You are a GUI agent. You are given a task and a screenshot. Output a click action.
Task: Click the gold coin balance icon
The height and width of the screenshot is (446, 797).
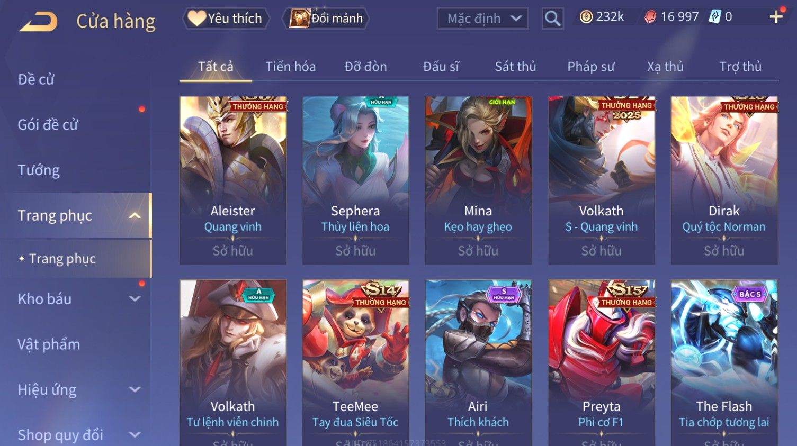(x=586, y=17)
